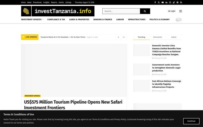Viewport: 203px width, 127px height.
Task: Open Compliance & Tax menu
Action: point(56,19)
